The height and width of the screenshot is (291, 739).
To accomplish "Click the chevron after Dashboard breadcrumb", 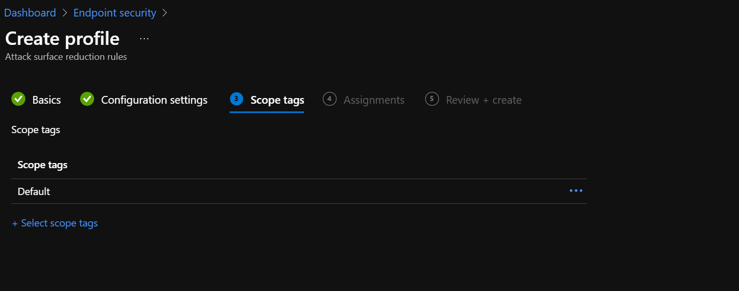I will (65, 13).
